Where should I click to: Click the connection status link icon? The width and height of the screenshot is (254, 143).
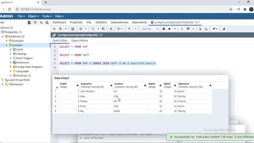(x=54, y=35)
